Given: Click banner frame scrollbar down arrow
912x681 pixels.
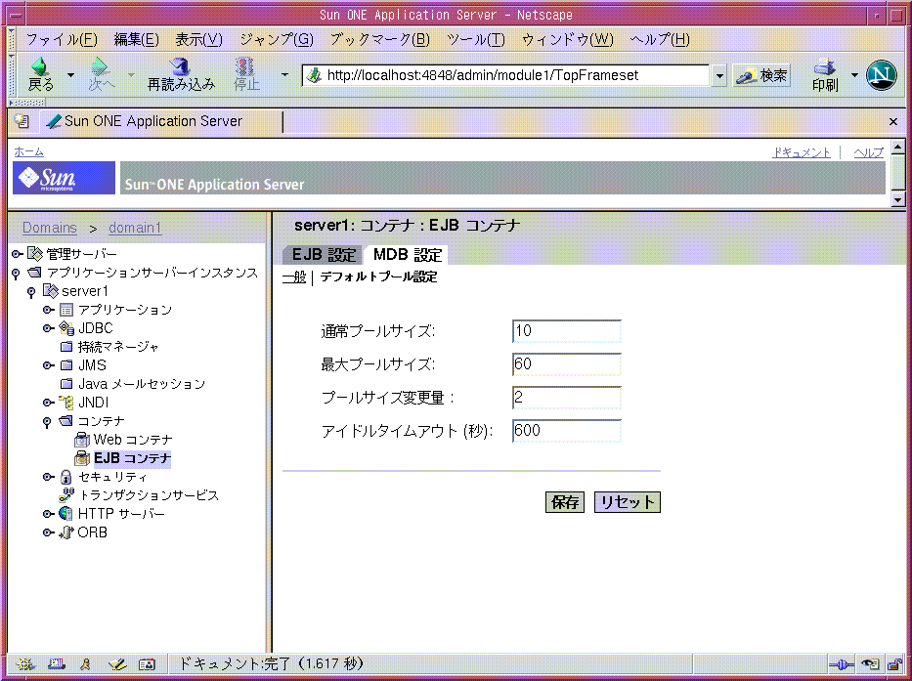Looking at the screenshot, I should (898, 200).
